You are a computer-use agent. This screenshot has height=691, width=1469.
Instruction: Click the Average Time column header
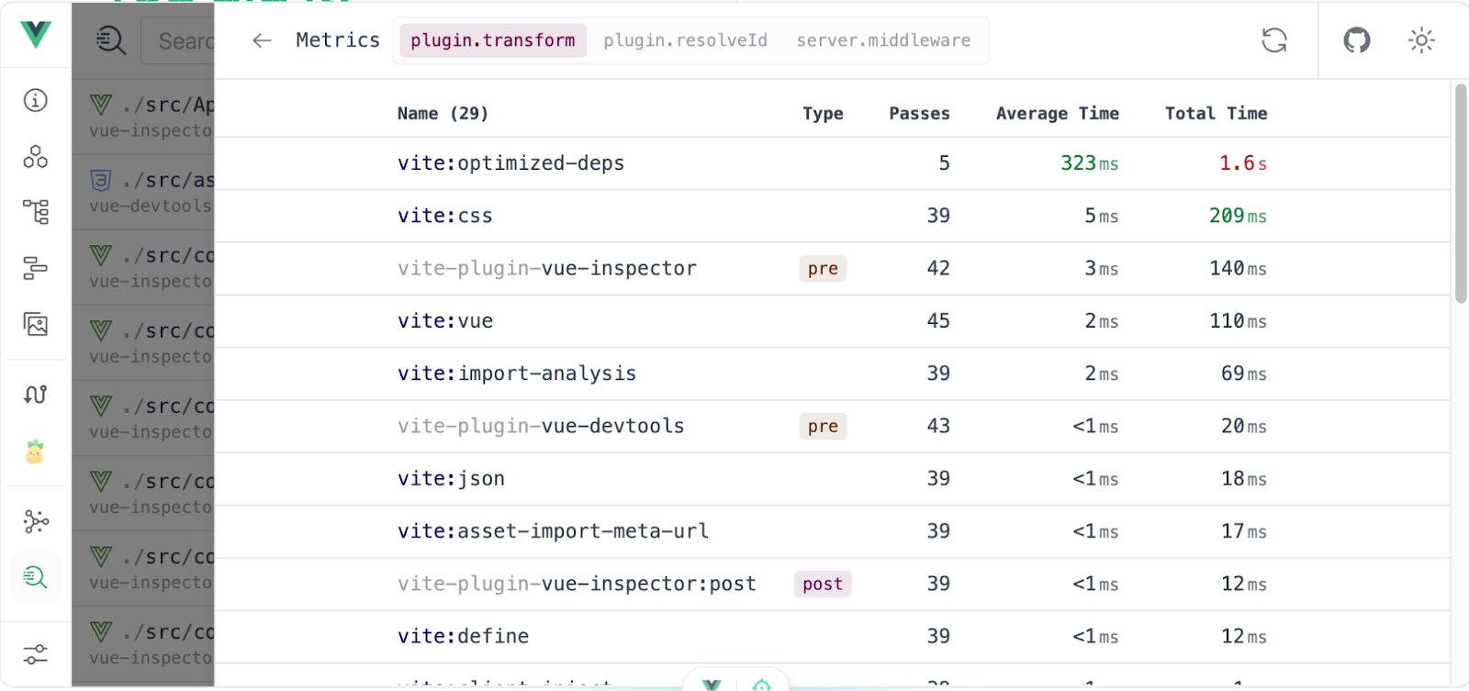(1058, 114)
